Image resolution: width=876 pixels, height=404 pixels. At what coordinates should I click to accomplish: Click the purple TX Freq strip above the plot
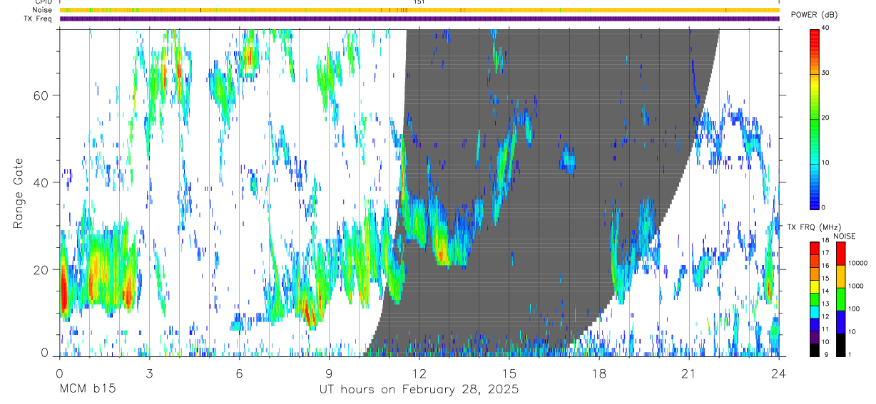[419, 19]
